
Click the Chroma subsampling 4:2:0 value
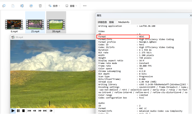pos(142,71)
